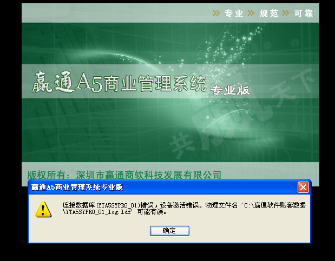Screen dimensions: 335x261
Task: Click the 赢通A5商业管理系统 splash logo title
Action: (119, 83)
